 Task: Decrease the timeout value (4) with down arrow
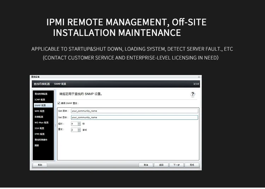[x=79, y=125]
